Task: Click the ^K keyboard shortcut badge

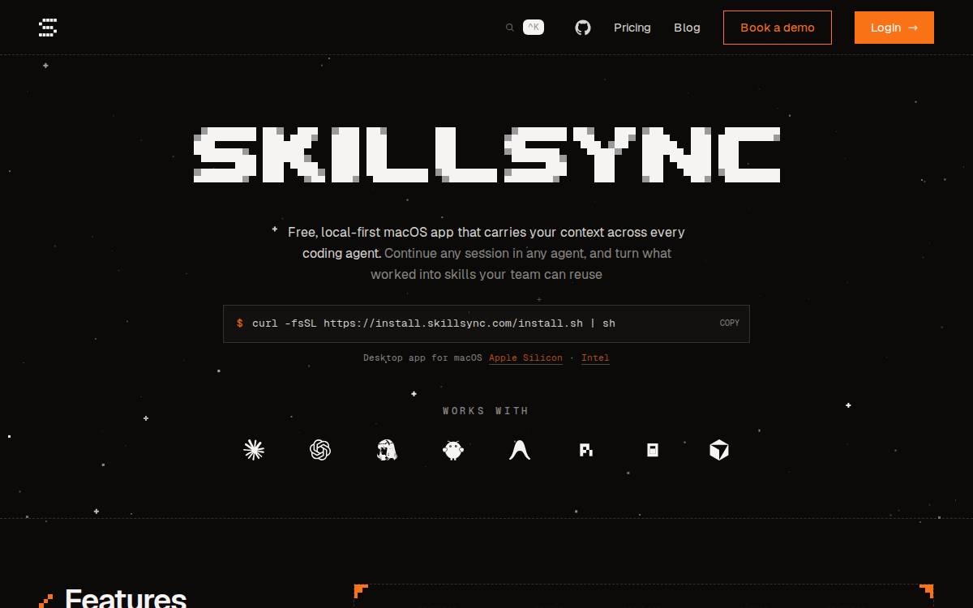Action: [x=534, y=28]
